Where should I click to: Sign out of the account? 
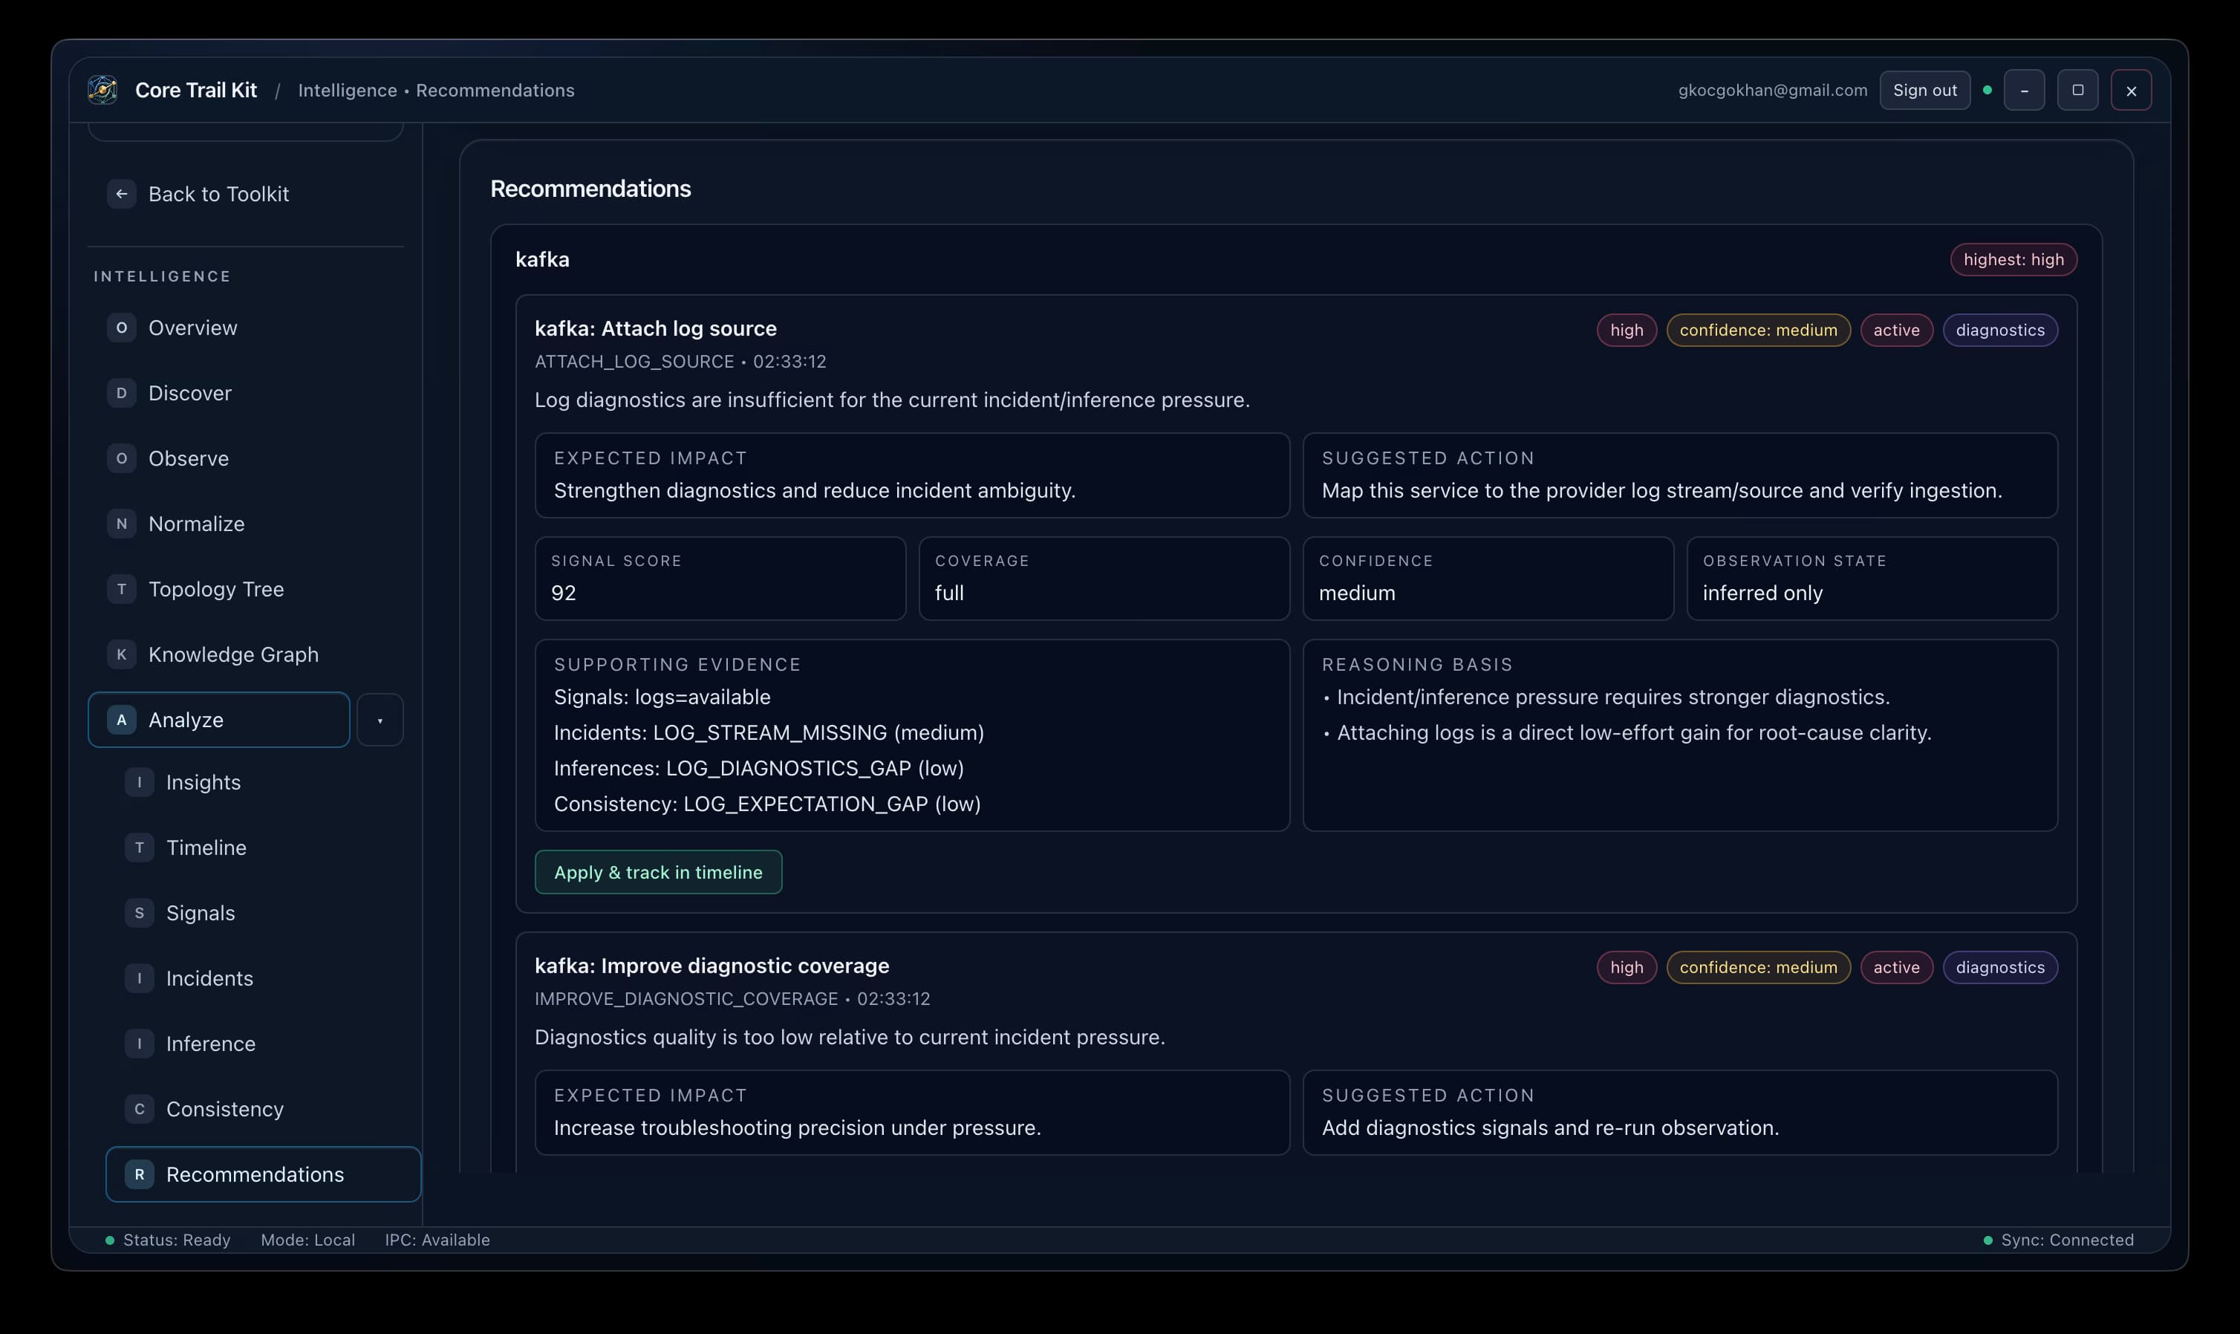pyautogui.click(x=1924, y=90)
